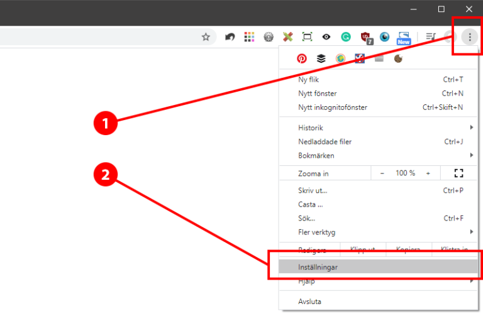Select Sök... menu entry
This screenshot has height=333, width=483.
point(378,218)
